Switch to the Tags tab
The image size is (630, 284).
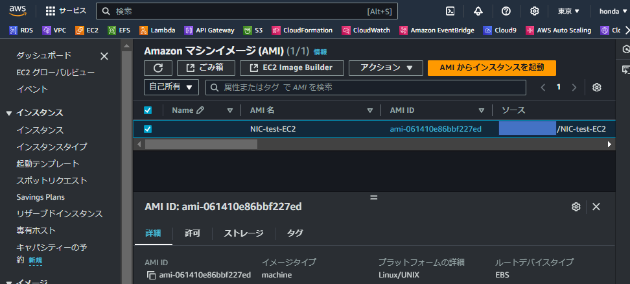pyautogui.click(x=295, y=233)
